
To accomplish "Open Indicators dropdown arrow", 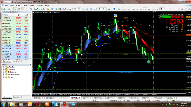I will coord(111,9).
